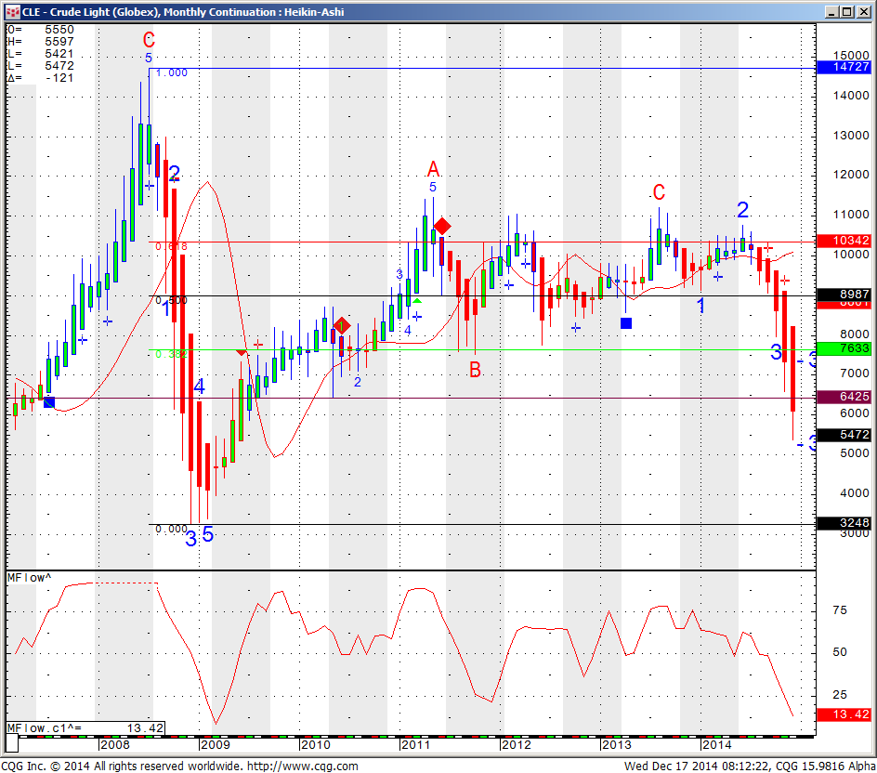The image size is (877, 773).
Task: Click the red wave label B
Action: pyautogui.click(x=475, y=371)
